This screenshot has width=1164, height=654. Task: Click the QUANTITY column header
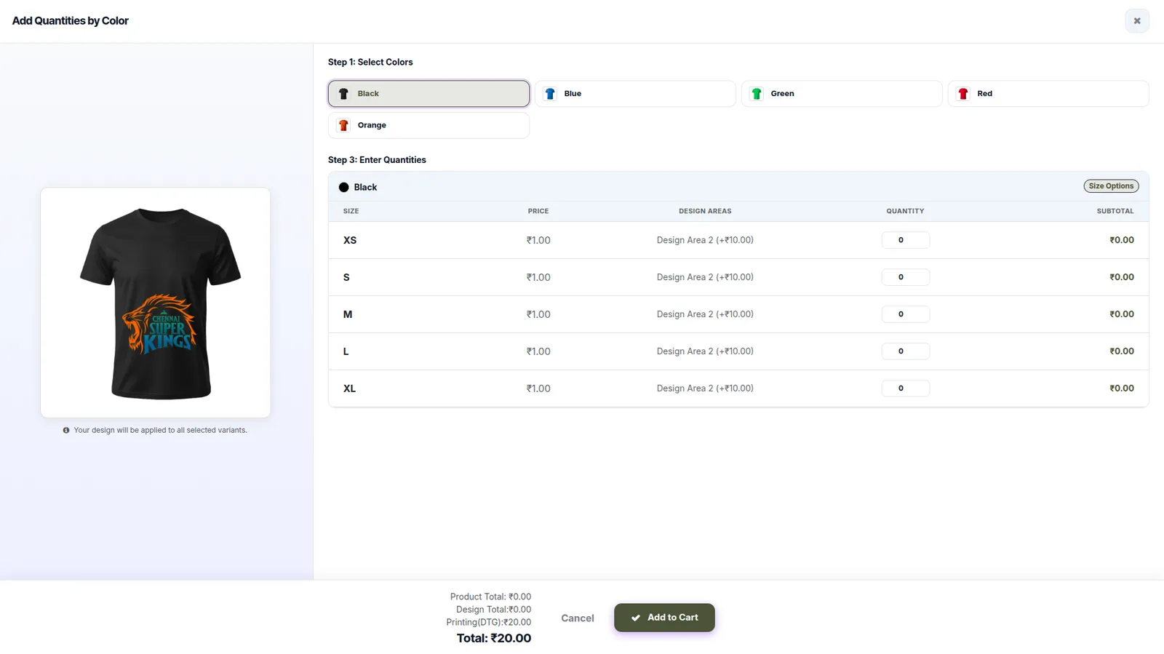(x=905, y=211)
